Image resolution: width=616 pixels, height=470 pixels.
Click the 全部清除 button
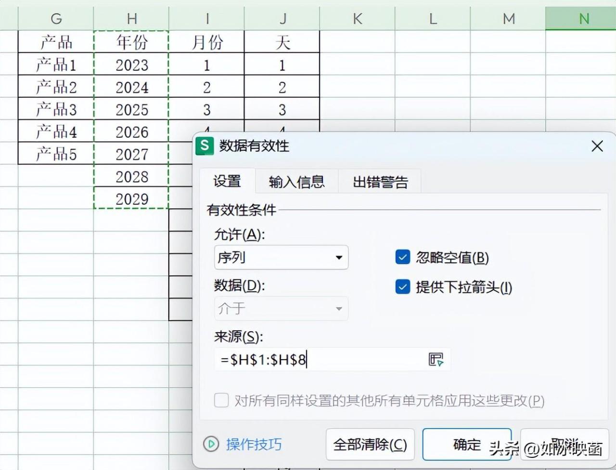tap(370, 444)
